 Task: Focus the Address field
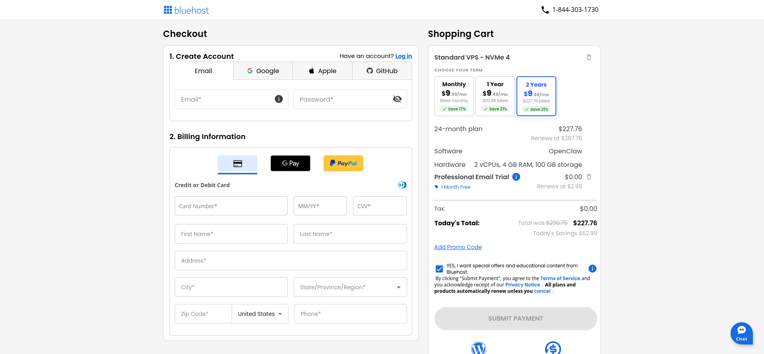click(x=291, y=261)
